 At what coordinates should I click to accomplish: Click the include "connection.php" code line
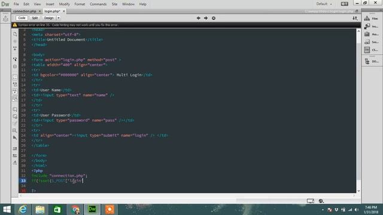point(60,176)
